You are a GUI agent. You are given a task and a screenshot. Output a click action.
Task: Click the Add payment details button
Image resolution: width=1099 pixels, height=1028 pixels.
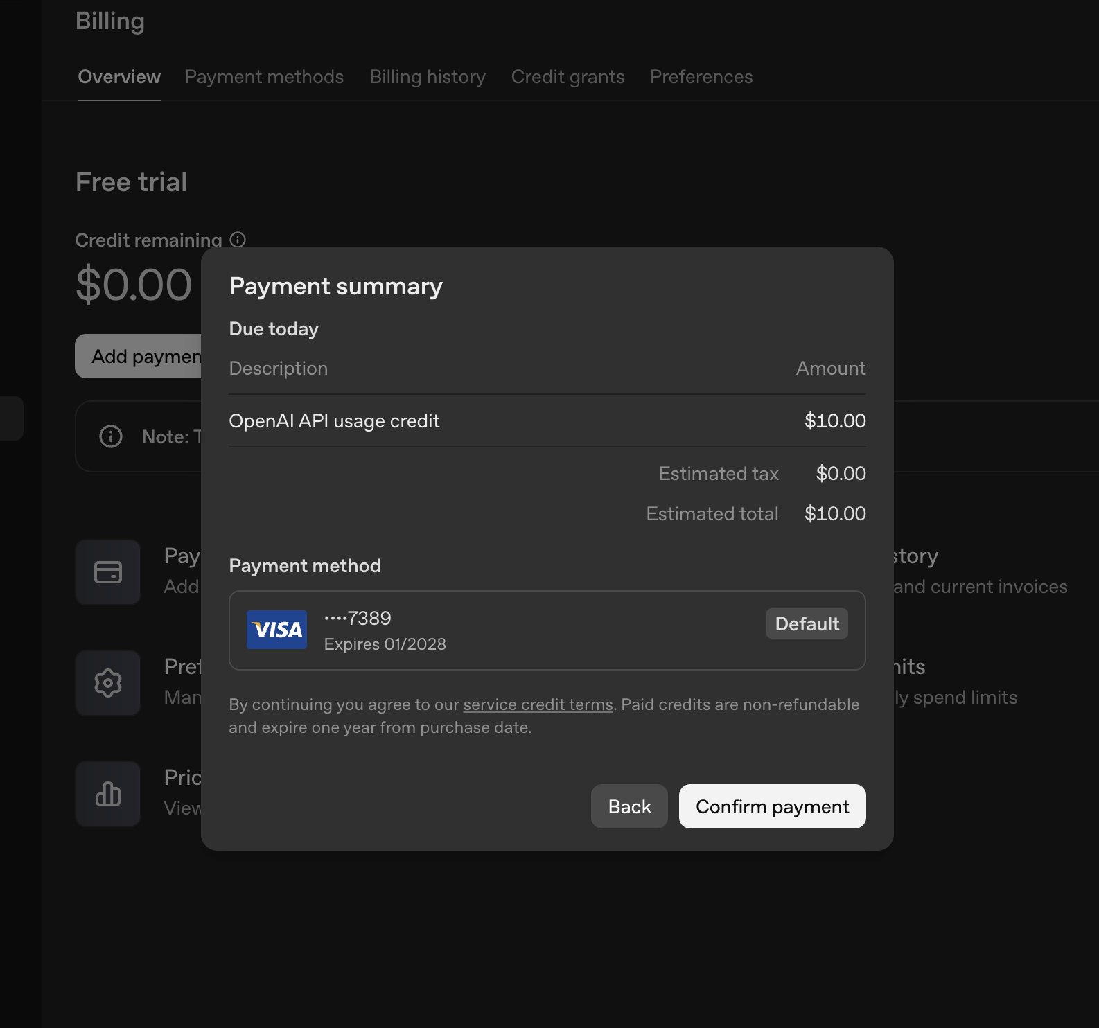click(139, 356)
